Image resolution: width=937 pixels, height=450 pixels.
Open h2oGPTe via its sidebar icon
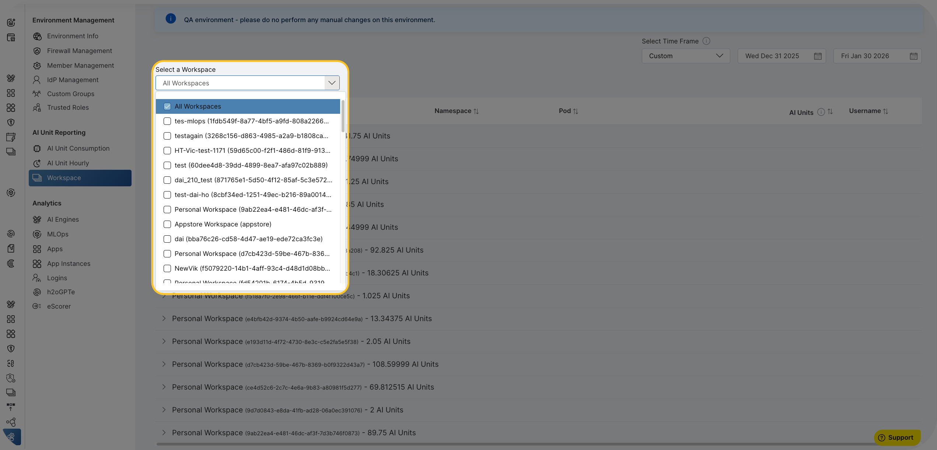pos(37,292)
